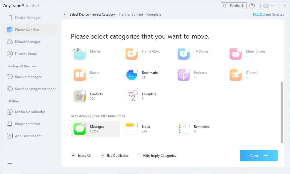290x174 pixels.
Task: Check the Reminders checkbox
Action: point(187,125)
